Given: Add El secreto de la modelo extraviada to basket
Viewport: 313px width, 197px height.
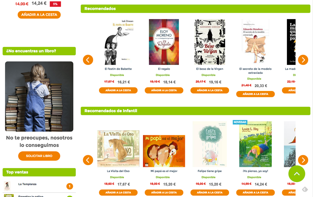Looking at the screenshot, I should (x=255, y=94).
